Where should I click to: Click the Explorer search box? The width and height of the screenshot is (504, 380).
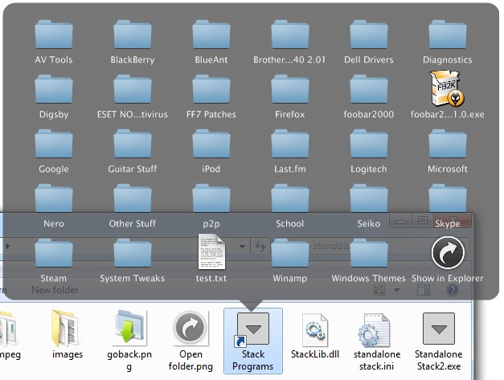pyautogui.click(x=370, y=246)
